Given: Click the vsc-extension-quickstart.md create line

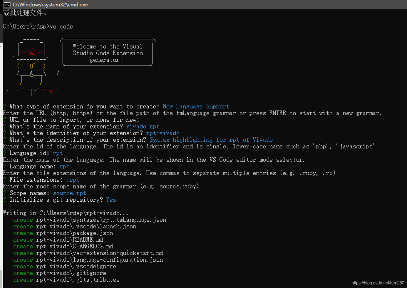Looking at the screenshot, I should [x=88, y=253].
